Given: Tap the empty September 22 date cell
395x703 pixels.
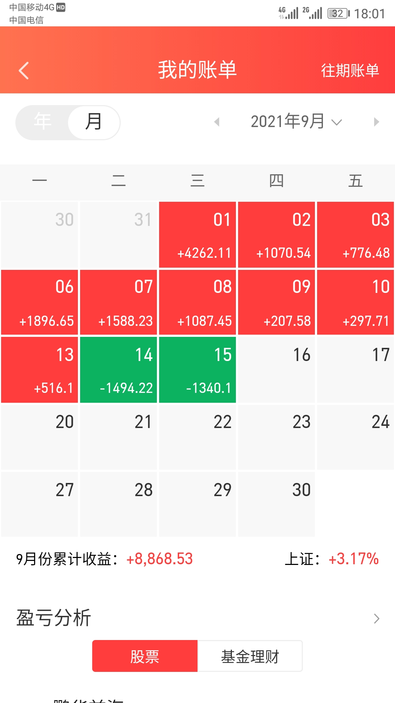Looking at the screenshot, I should [197, 437].
